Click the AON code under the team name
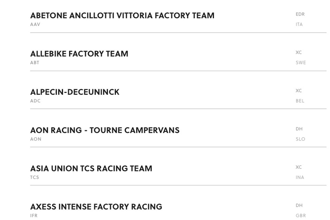This screenshot has width=330, height=220. 36,139
